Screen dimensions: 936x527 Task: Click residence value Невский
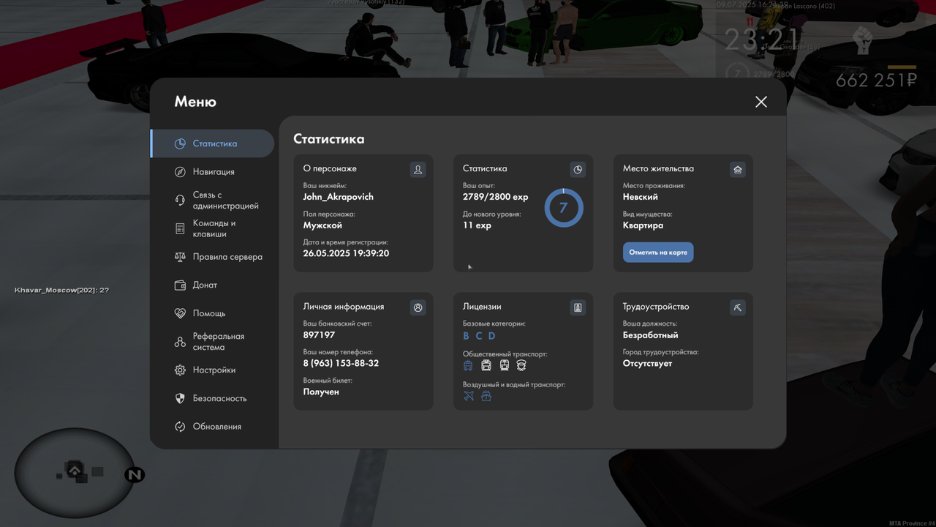click(641, 197)
